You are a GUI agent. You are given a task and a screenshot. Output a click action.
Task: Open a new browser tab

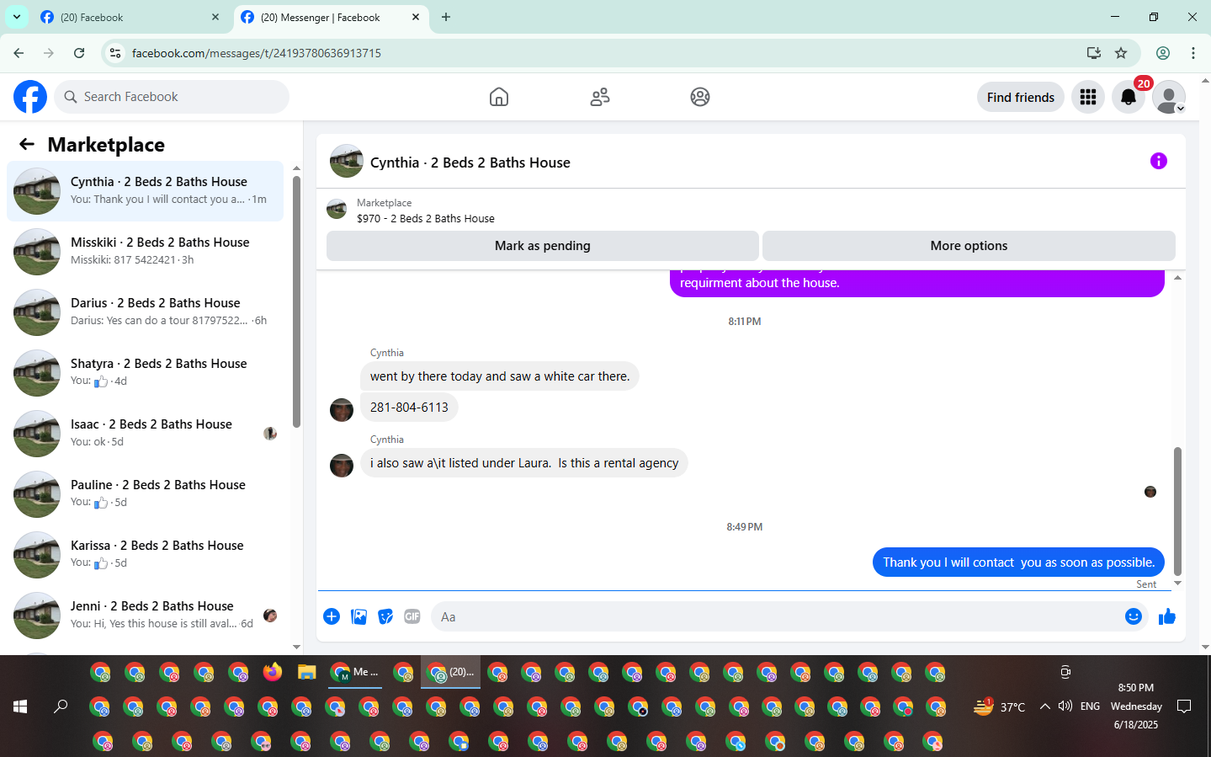point(446,17)
